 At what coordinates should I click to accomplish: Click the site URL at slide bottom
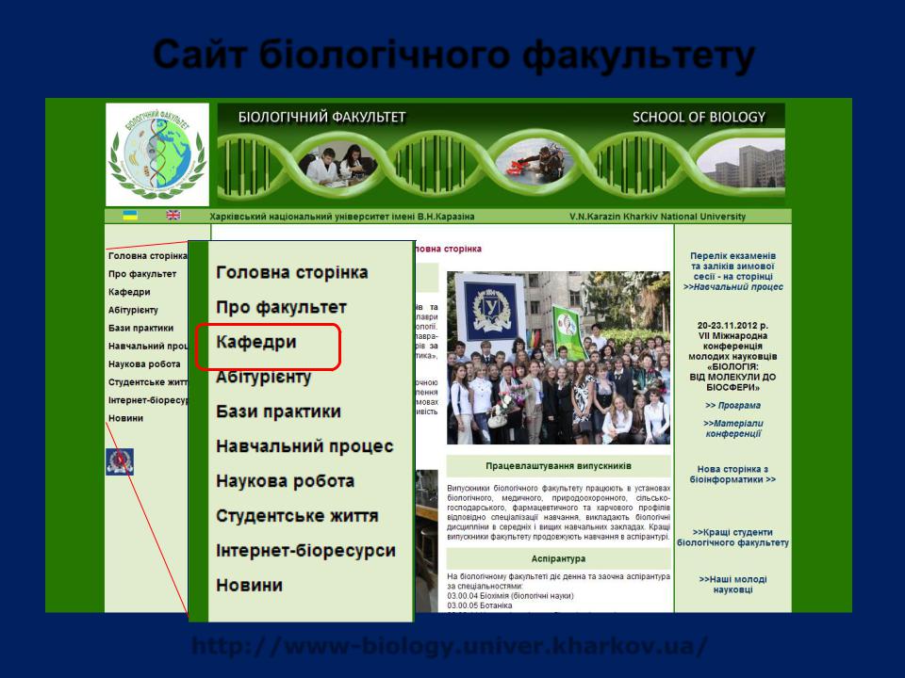pyautogui.click(x=450, y=646)
